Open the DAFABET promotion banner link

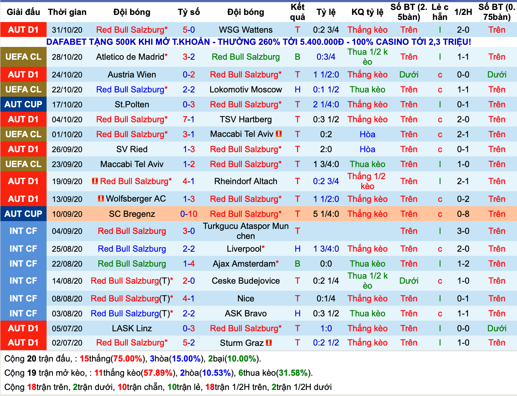pyautogui.click(x=258, y=42)
